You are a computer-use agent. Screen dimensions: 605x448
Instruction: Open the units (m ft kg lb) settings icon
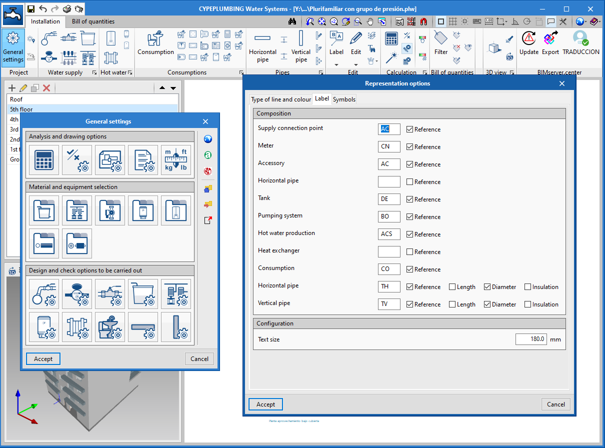click(x=176, y=160)
